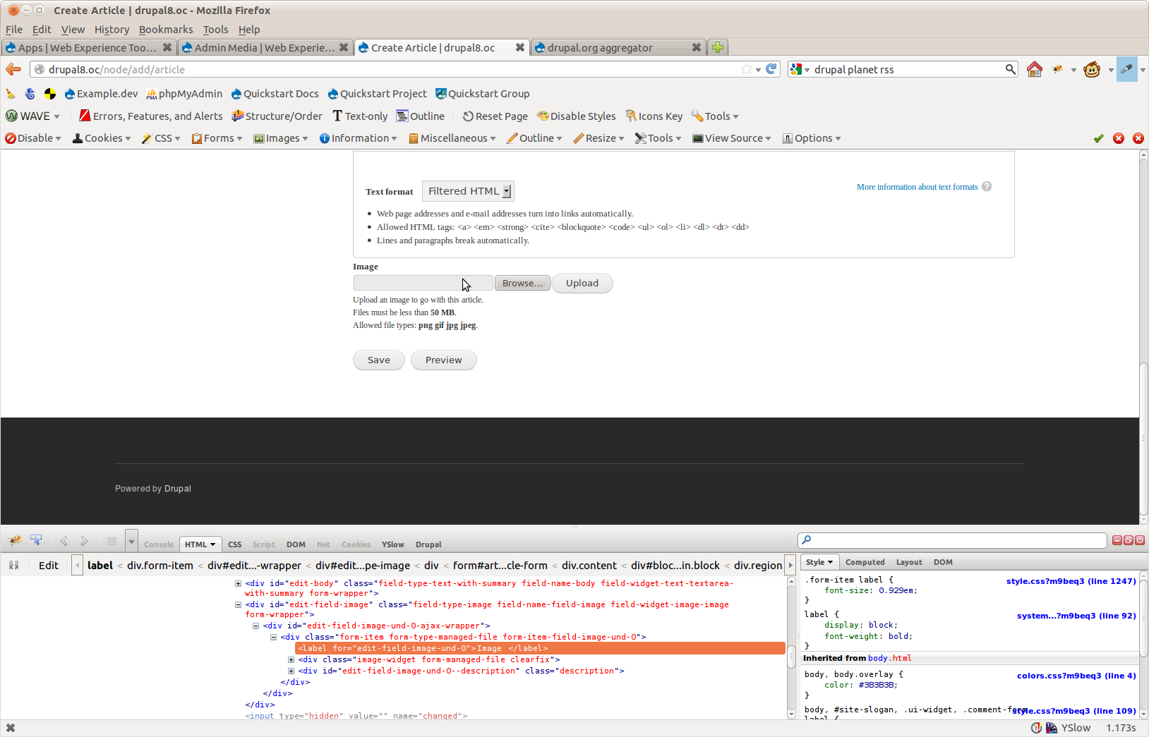Toggle WAVE Text-only view
Screen dimensions: 1149x737
tap(360, 116)
